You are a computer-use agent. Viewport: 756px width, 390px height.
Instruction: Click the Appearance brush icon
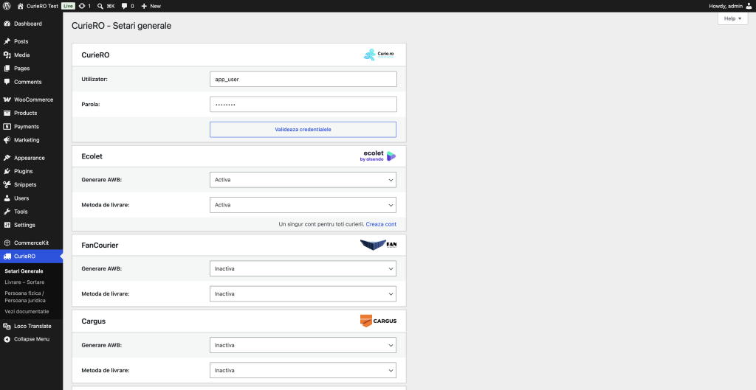coord(7,158)
